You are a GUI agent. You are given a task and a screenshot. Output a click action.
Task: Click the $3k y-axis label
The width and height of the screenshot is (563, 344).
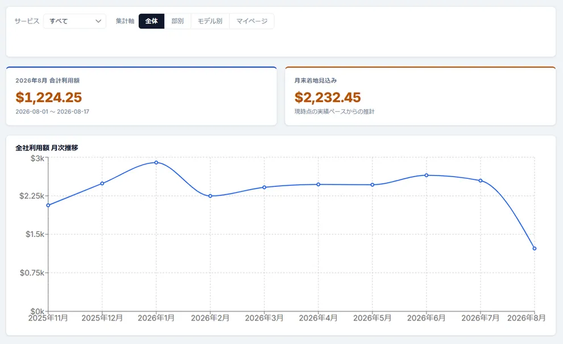click(x=38, y=158)
